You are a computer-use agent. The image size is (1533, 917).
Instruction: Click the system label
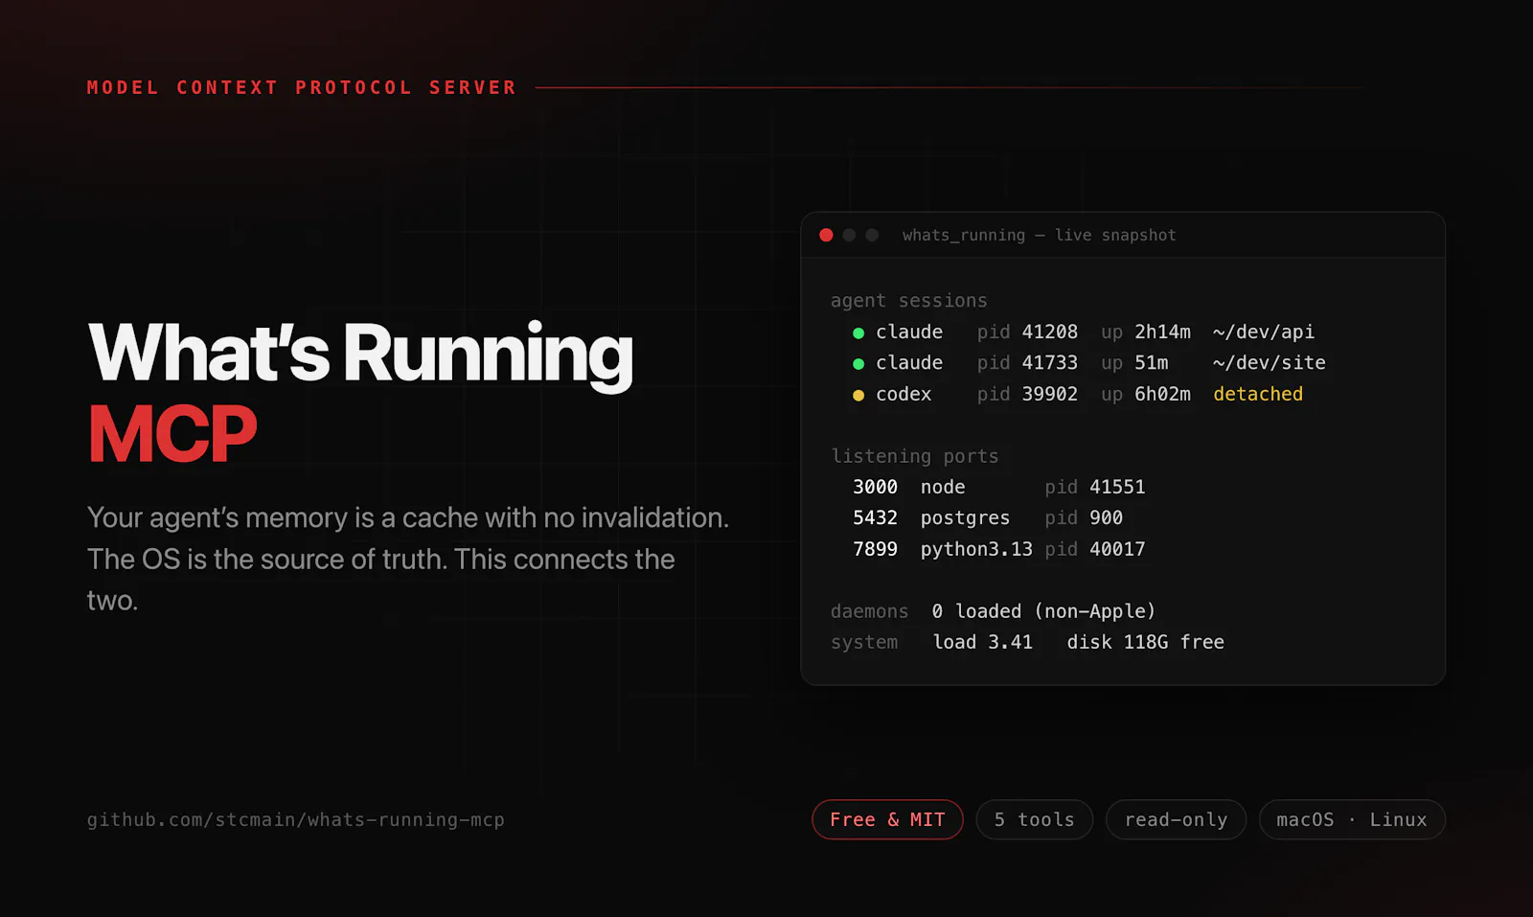863,642
